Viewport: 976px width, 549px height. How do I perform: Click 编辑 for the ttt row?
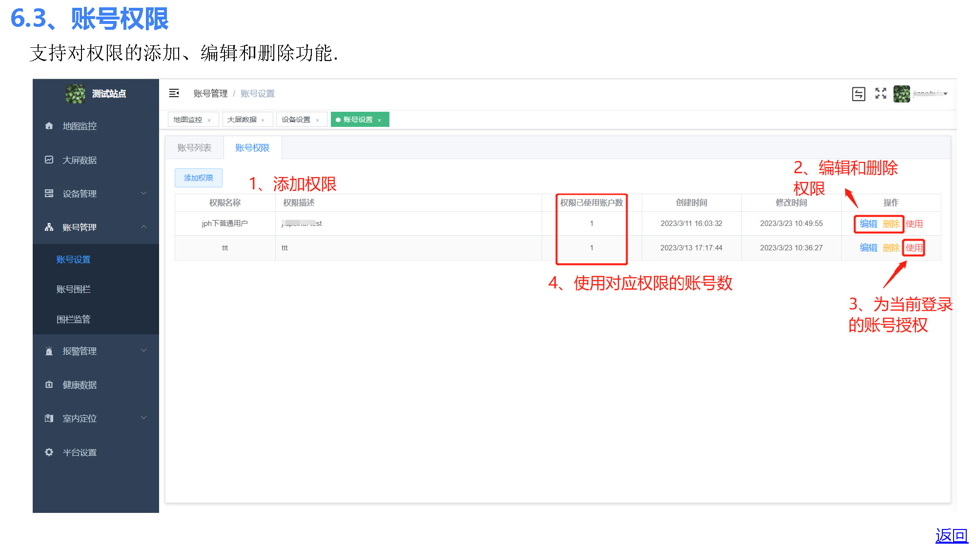tap(868, 248)
